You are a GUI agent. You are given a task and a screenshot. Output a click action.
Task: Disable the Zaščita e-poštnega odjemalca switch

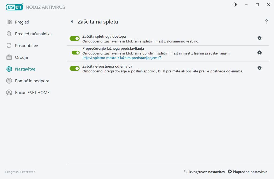pos(74,68)
